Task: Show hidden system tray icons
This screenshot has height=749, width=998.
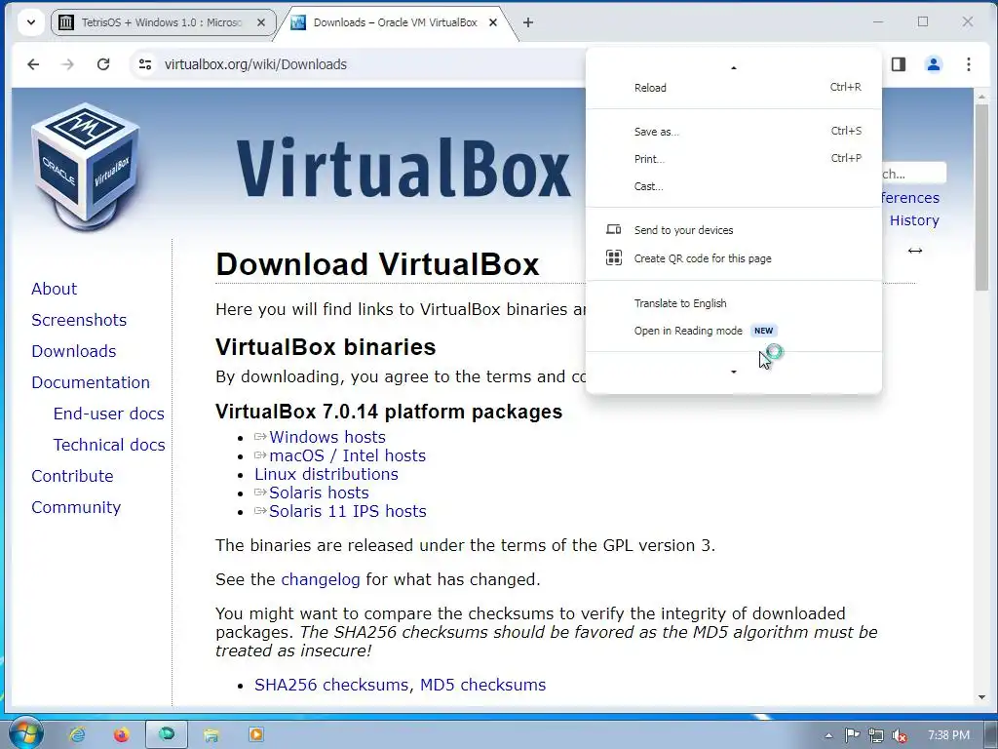Action: pyautogui.click(x=828, y=735)
